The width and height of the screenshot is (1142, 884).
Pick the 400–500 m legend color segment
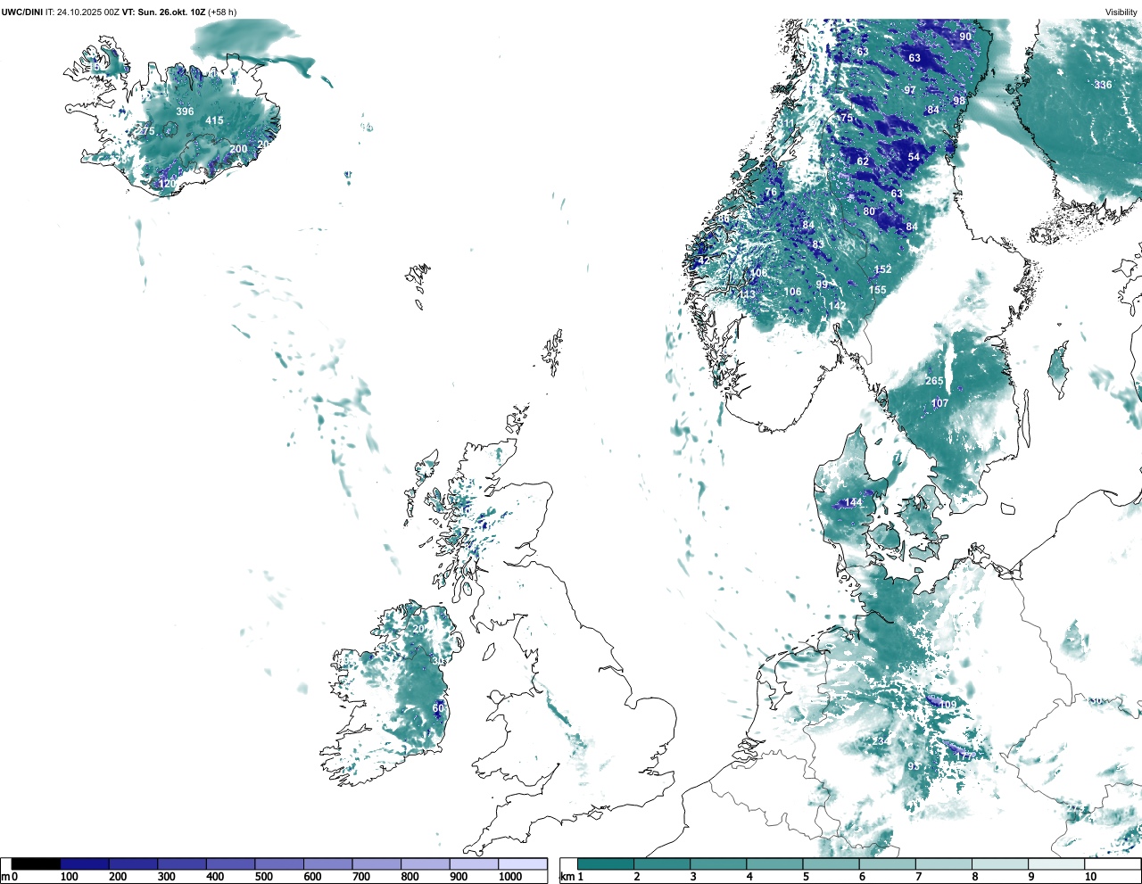(230, 864)
